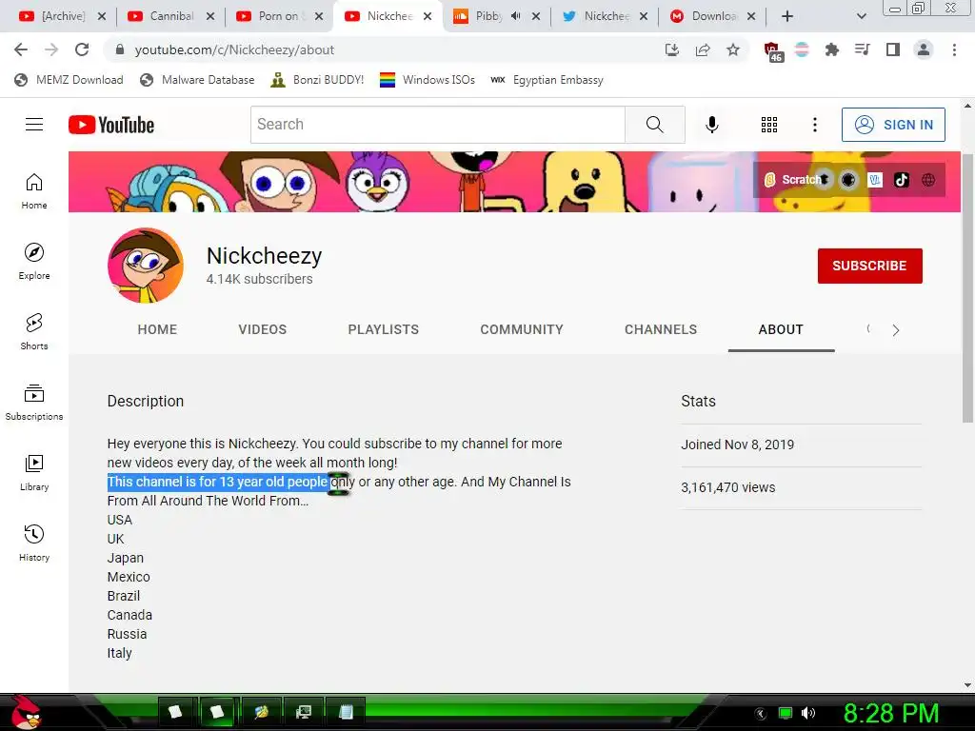
Task: Bookmark this page with the star
Action: pos(733,49)
